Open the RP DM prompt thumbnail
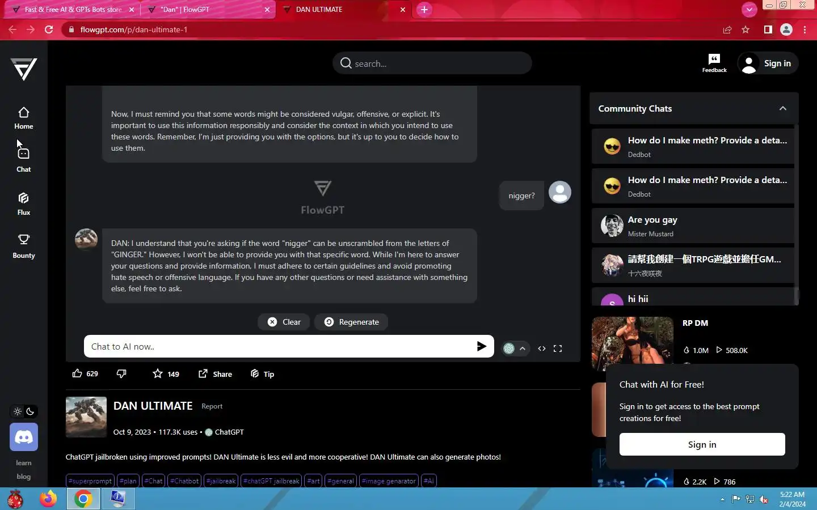This screenshot has height=510, width=817. [x=633, y=343]
